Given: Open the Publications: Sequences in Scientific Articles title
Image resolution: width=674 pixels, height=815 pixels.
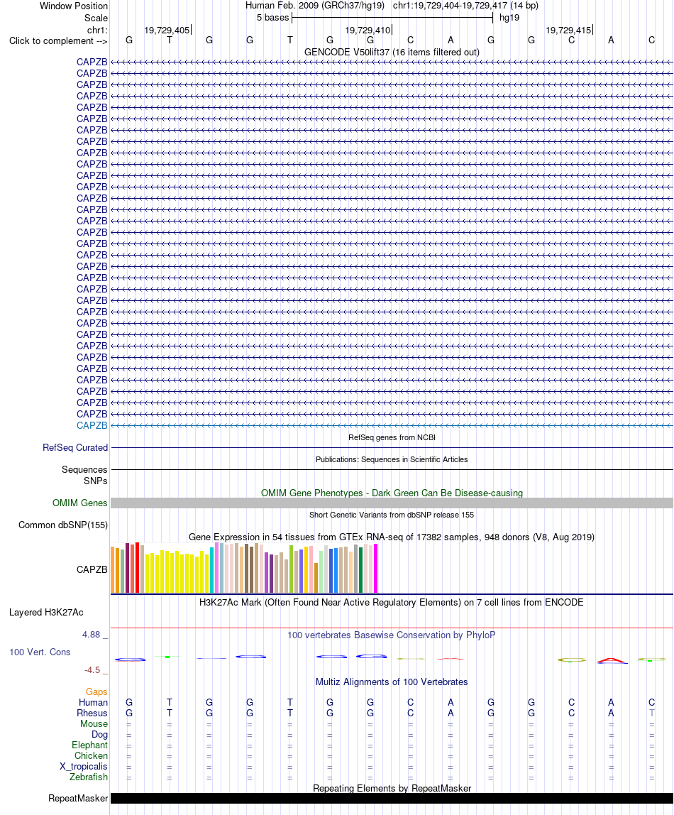Looking at the screenshot, I should [x=392, y=459].
